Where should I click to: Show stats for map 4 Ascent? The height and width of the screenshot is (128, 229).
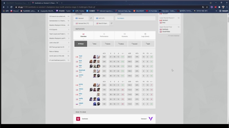(134, 44)
